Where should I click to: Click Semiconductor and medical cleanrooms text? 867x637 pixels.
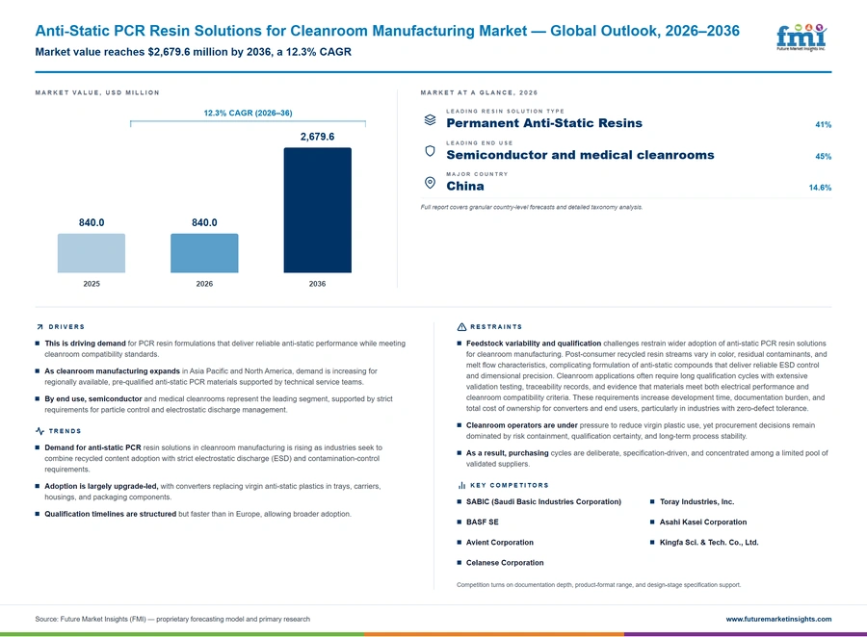click(580, 155)
